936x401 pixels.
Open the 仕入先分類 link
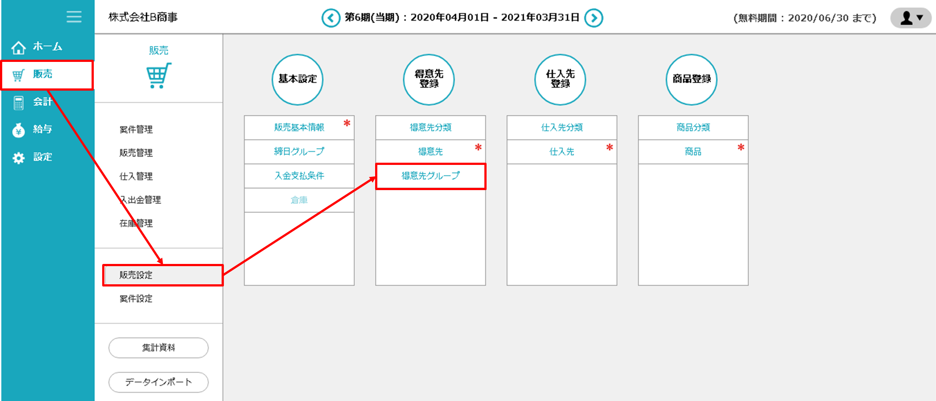point(562,128)
